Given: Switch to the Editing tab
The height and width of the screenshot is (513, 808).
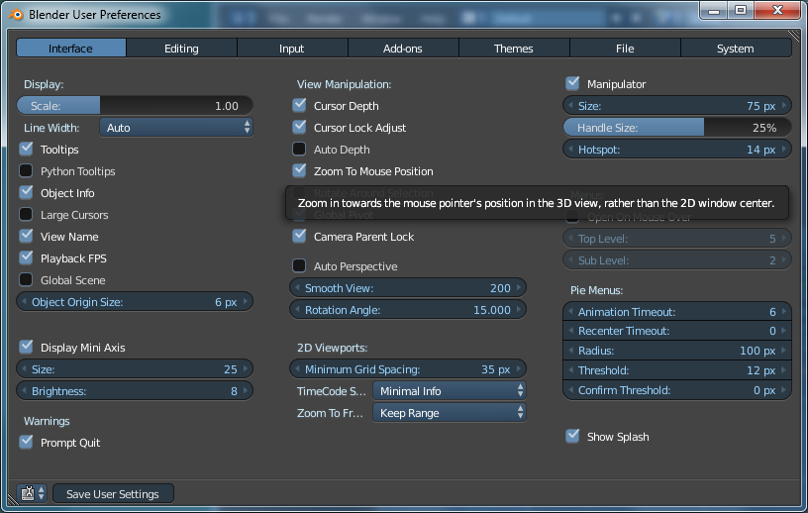Looking at the screenshot, I should click(x=181, y=49).
